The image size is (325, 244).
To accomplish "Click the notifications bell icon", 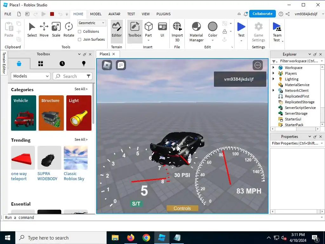I will point(246,14).
